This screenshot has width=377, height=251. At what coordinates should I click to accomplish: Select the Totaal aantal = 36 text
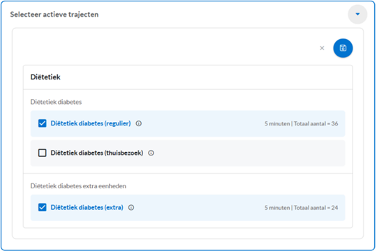[x=316, y=123]
